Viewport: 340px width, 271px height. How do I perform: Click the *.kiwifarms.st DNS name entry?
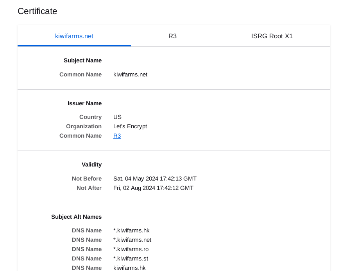[131, 259]
